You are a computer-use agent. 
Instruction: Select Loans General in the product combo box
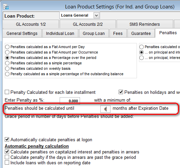point(77,15)
